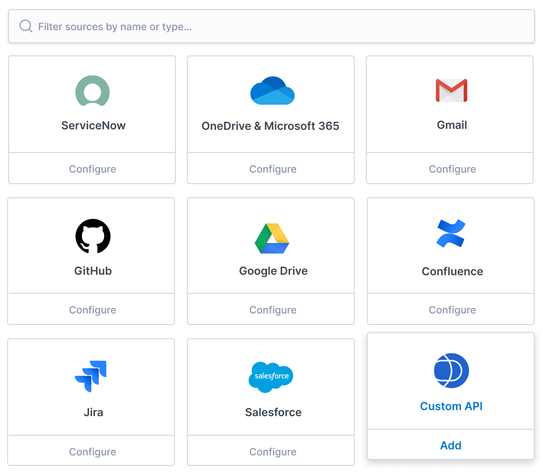Click the OneDrive & Microsoft 365 title
This screenshot has width=543, height=473.
tap(270, 126)
